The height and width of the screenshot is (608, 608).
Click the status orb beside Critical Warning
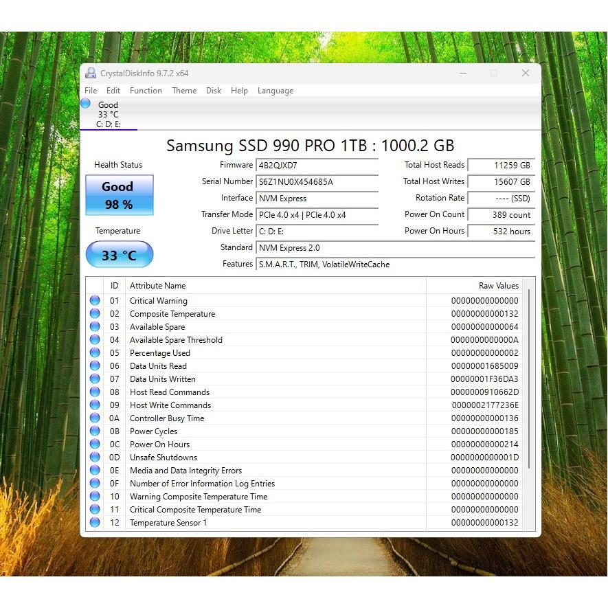tap(95, 300)
